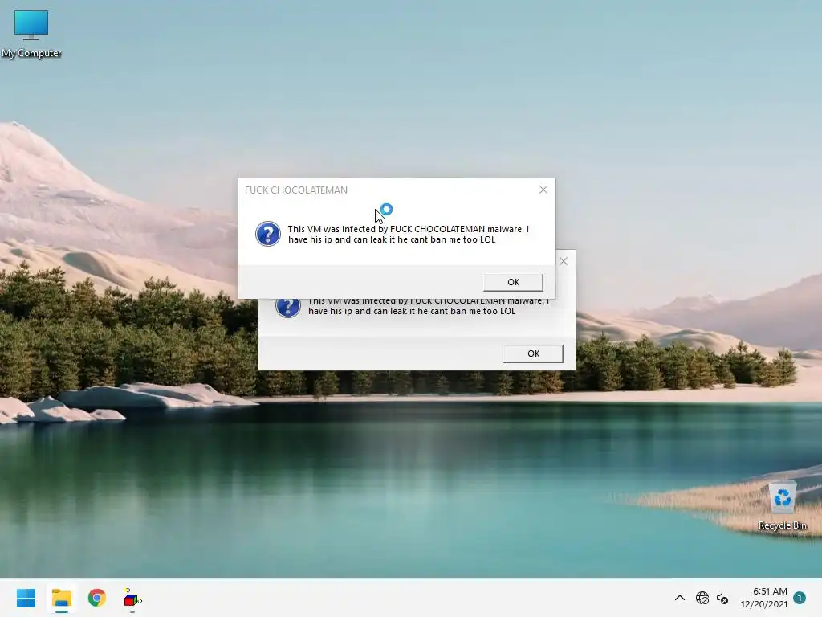Image resolution: width=822 pixels, height=617 pixels.
Task: Open the notification badge showing 1
Action: coord(800,598)
